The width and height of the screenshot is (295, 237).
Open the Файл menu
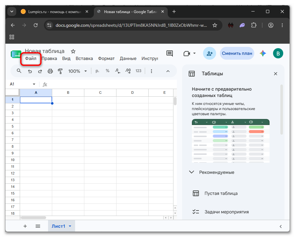coord(31,58)
